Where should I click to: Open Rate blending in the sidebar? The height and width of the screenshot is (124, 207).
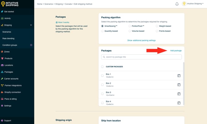(8, 39)
